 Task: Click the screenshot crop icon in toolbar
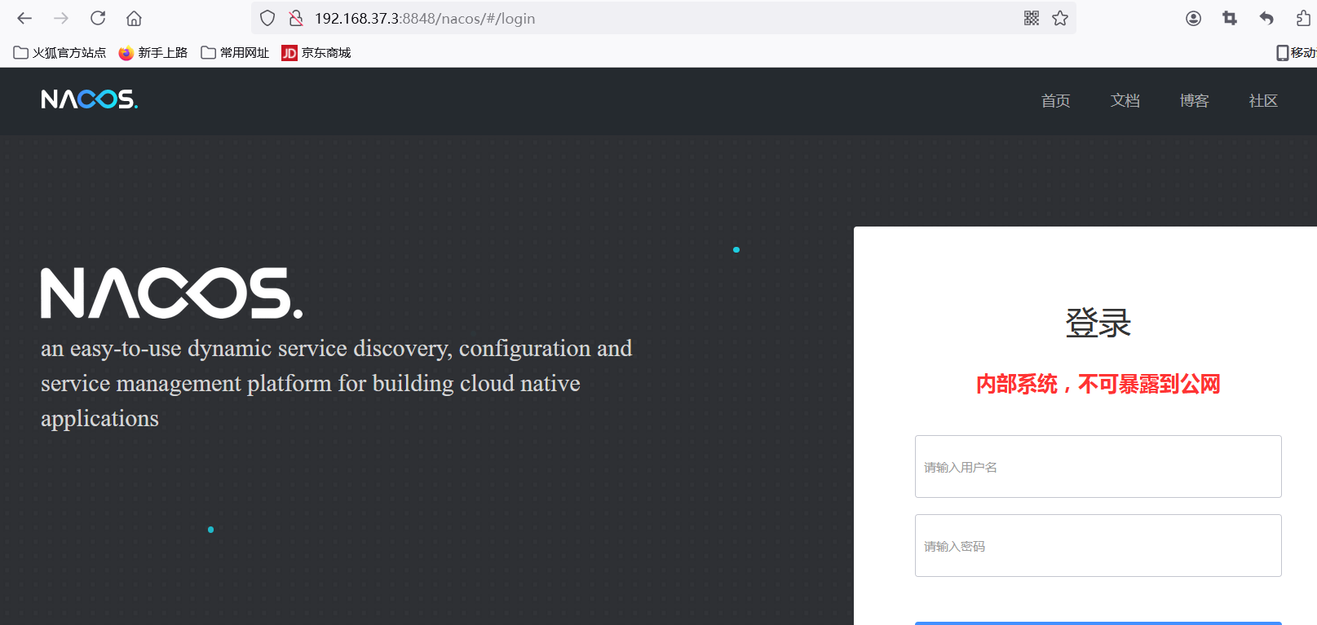[1230, 18]
